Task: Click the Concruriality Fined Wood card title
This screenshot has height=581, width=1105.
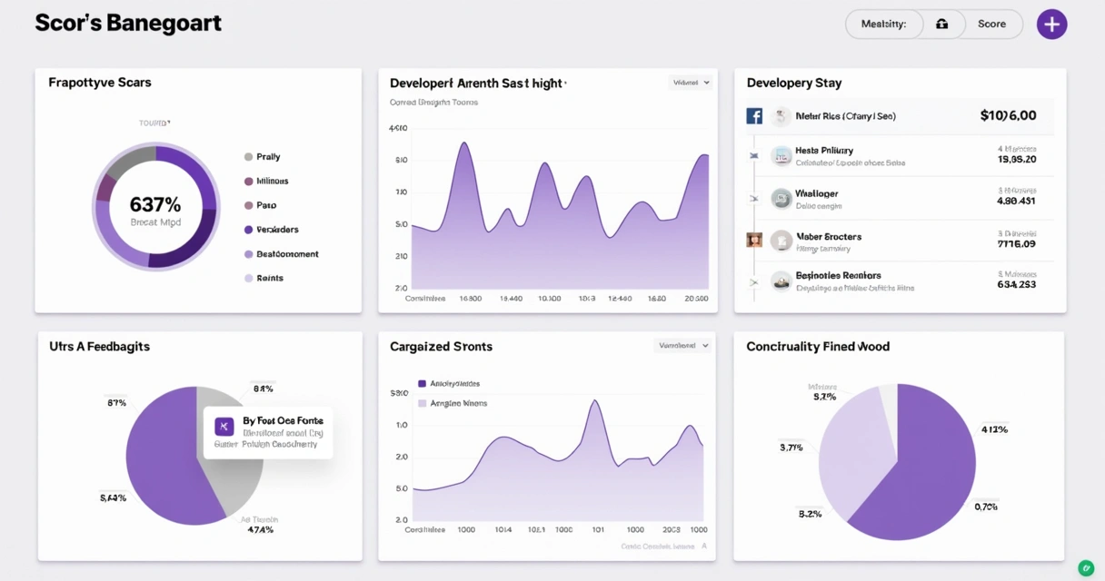Action: 818,346
